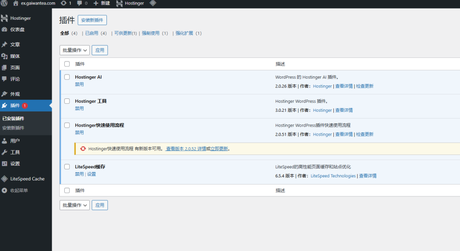Open the 外观 appearance brush icon
The height and width of the screenshot is (251, 460).
(x=4, y=94)
